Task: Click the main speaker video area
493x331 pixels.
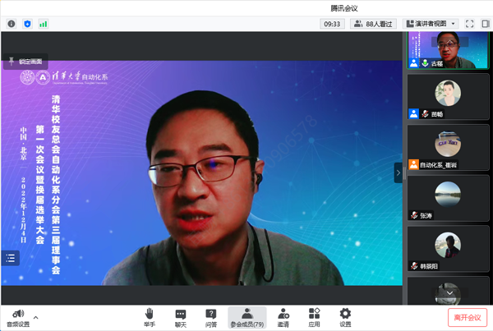Action: click(201, 172)
